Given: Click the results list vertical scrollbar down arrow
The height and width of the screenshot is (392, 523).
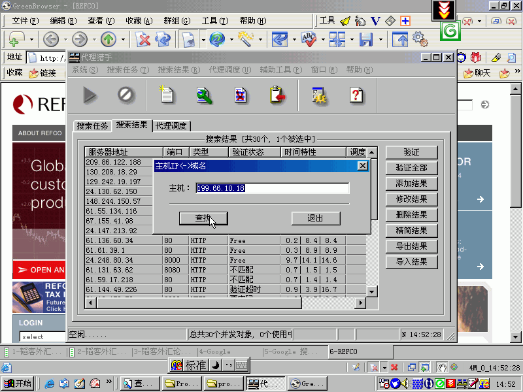Looking at the screenshot, I should 372,291.
